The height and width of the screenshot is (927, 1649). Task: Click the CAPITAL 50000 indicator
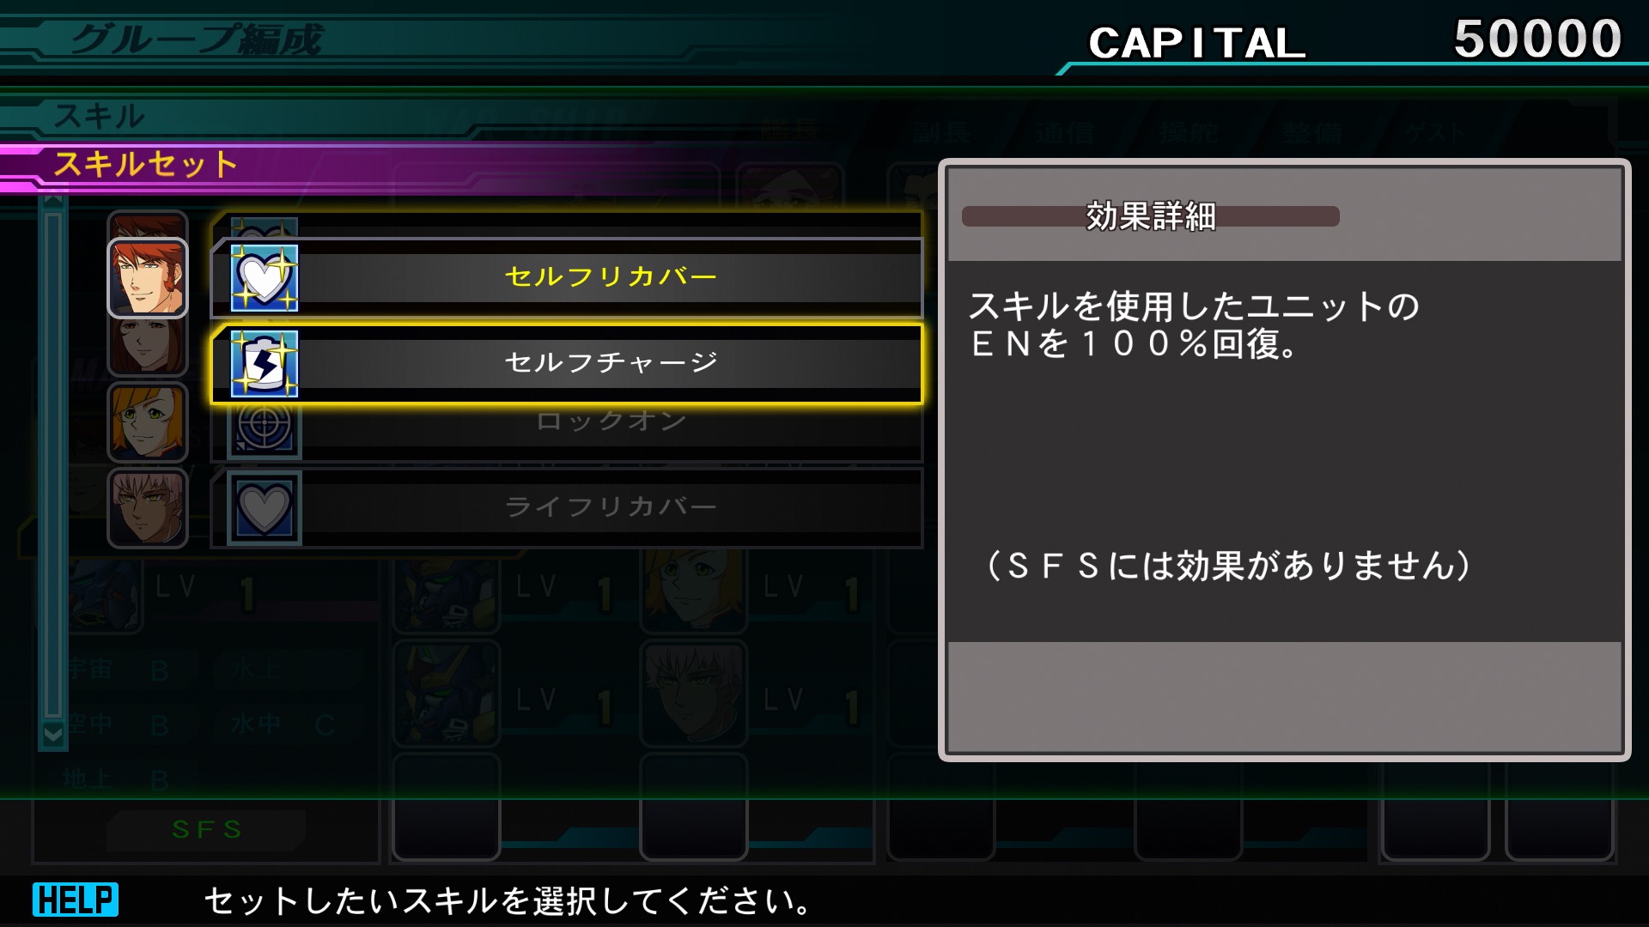[x=1354, y=40]
